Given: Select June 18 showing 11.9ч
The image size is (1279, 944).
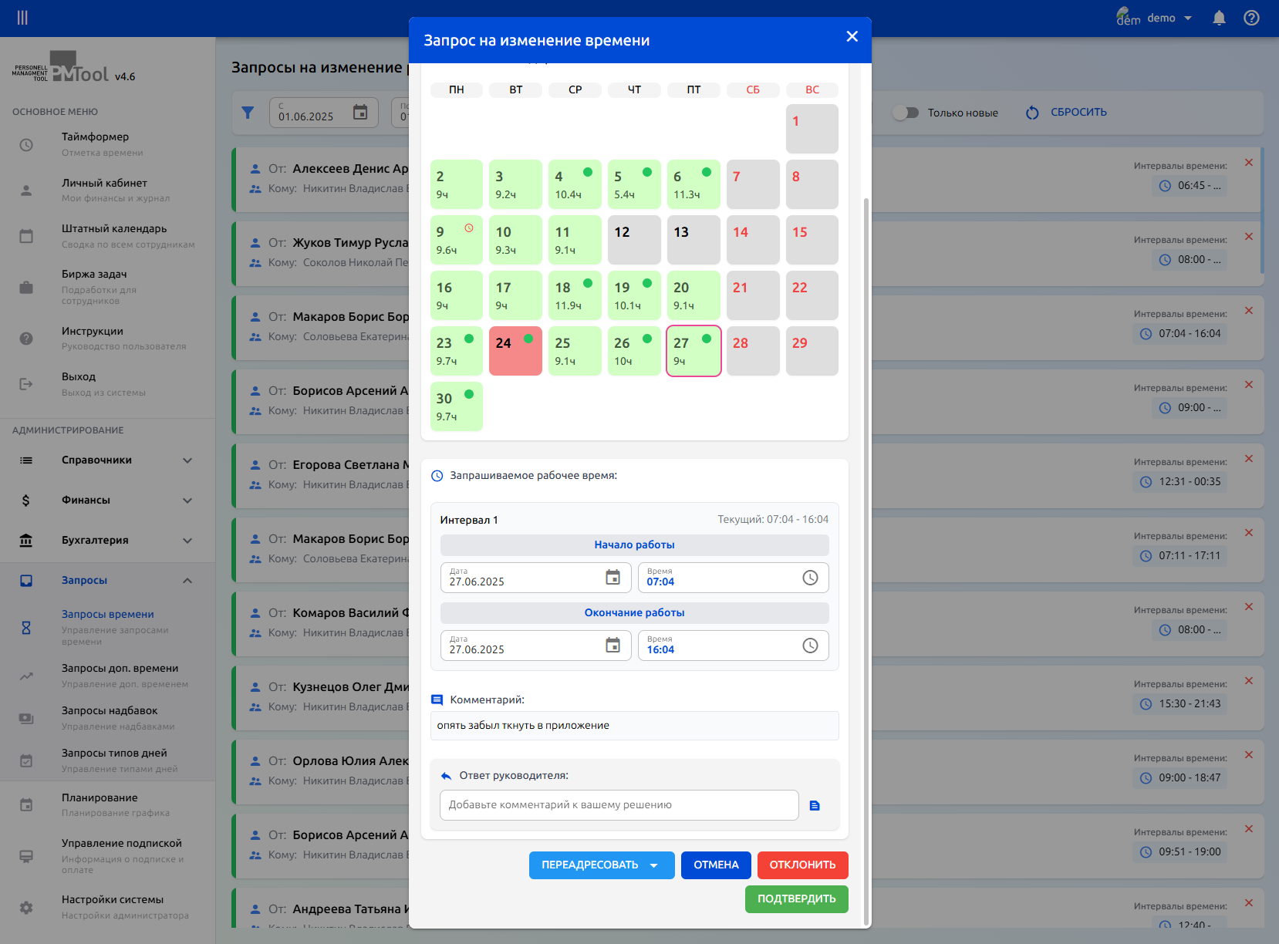Looking at the screenshot, I should [575, 295].
